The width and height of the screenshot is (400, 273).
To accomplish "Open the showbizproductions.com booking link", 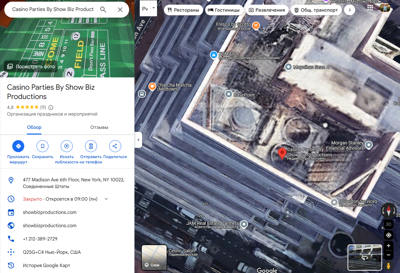I will (49, 212).
